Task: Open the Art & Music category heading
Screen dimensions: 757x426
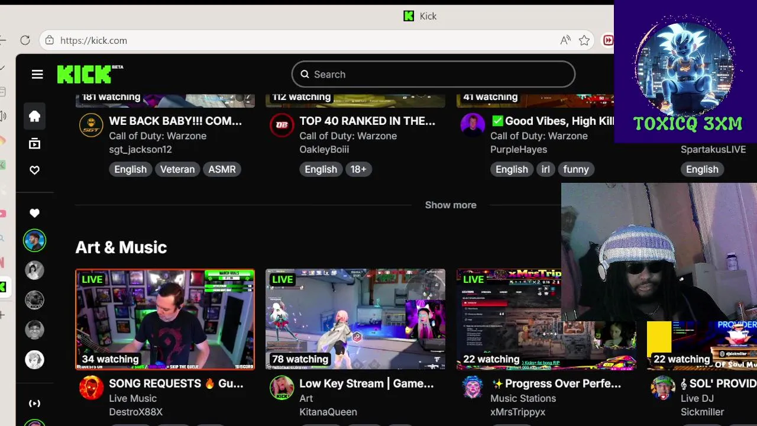Action: 121,247
